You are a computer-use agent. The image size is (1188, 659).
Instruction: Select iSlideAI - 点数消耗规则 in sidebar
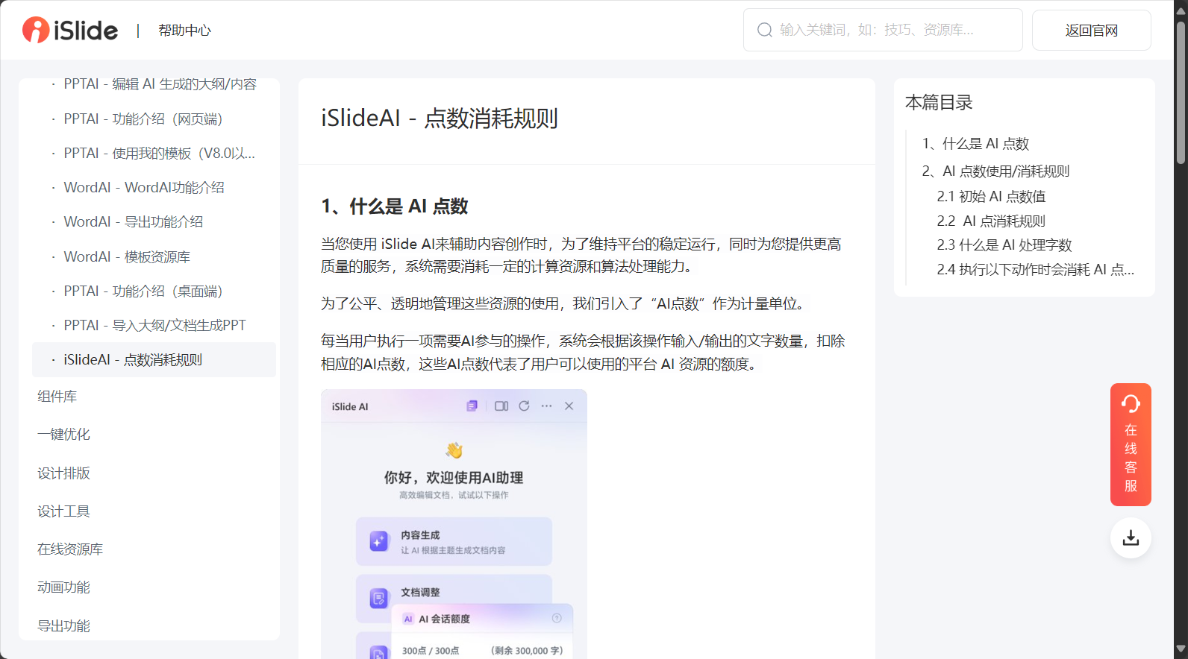point(154,359)
